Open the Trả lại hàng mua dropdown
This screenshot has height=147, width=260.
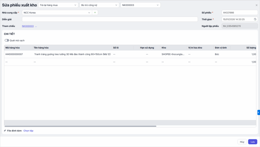(58, 5)
